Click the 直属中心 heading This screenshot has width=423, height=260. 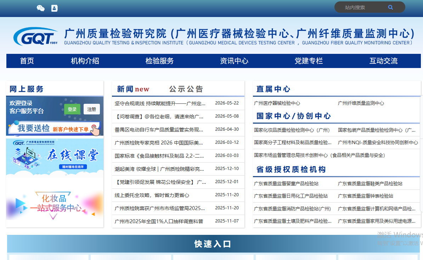click(x=273, y=89)
